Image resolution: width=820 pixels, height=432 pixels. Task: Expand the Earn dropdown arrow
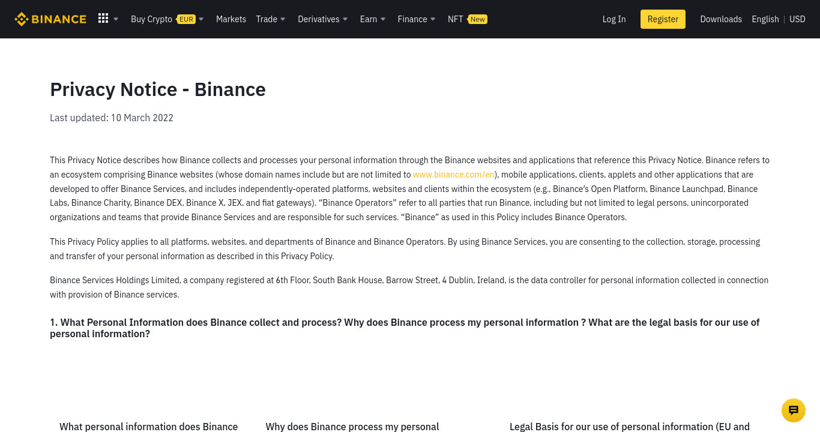[383, 19]
